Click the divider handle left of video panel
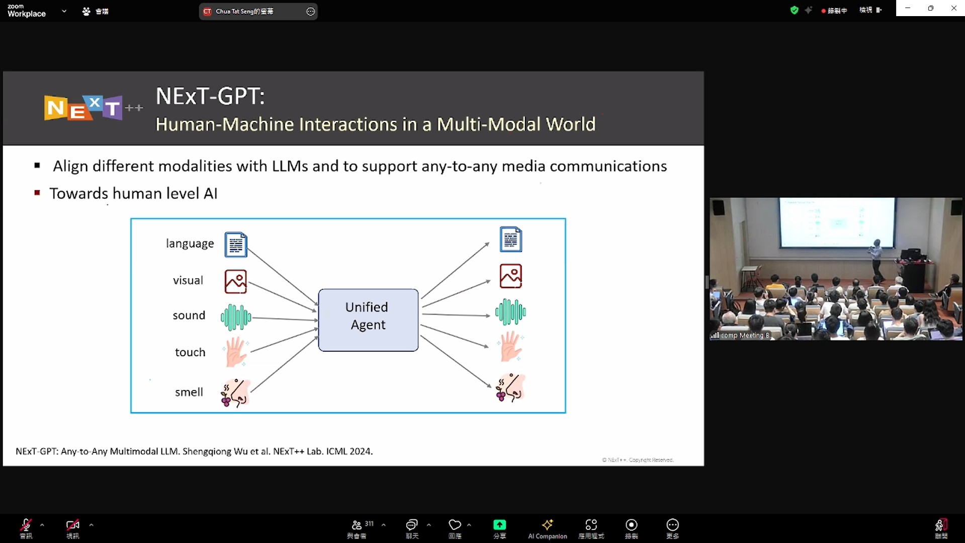Image resolution: width=965 pixels, height=543 pixels. click(x=707, y=282)
